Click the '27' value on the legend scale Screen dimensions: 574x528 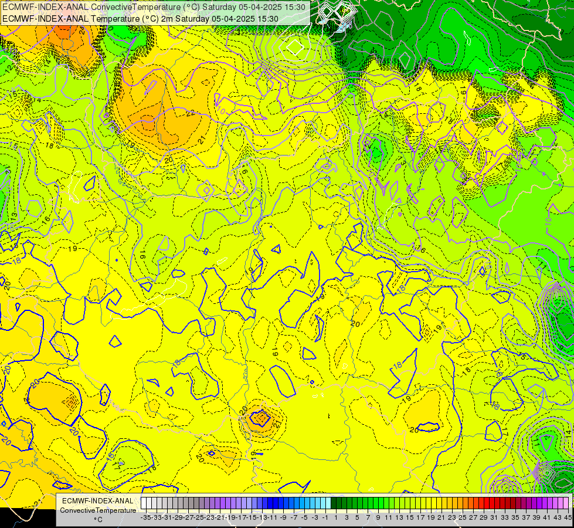coord(473,517)
